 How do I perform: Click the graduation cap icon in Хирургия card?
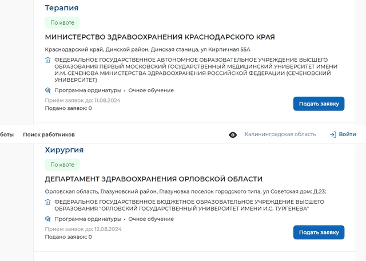pos(48,219)
